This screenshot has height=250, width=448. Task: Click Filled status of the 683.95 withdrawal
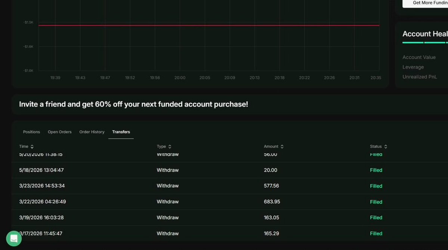tap(376, 202)
